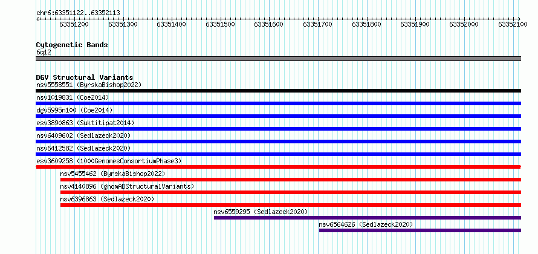538x254 pixels.
Task: Click the blue nsv6412582 variant bar
Action: point(278,154)
